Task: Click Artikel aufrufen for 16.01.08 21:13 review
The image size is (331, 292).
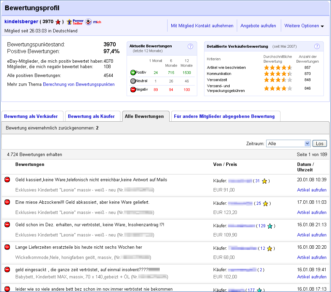Action: tap(312, 235)
